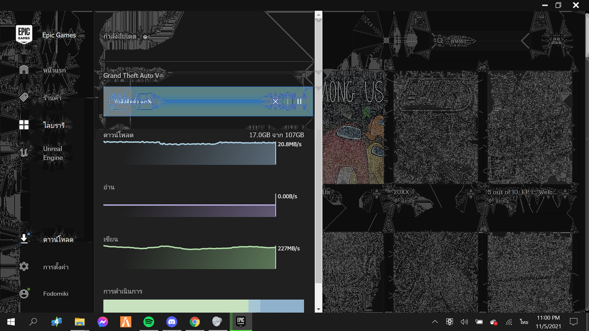The width and height of the screenshot is (589, 331).
Task: Open the 20XX game thumbnail
Action: click(435, 127)
